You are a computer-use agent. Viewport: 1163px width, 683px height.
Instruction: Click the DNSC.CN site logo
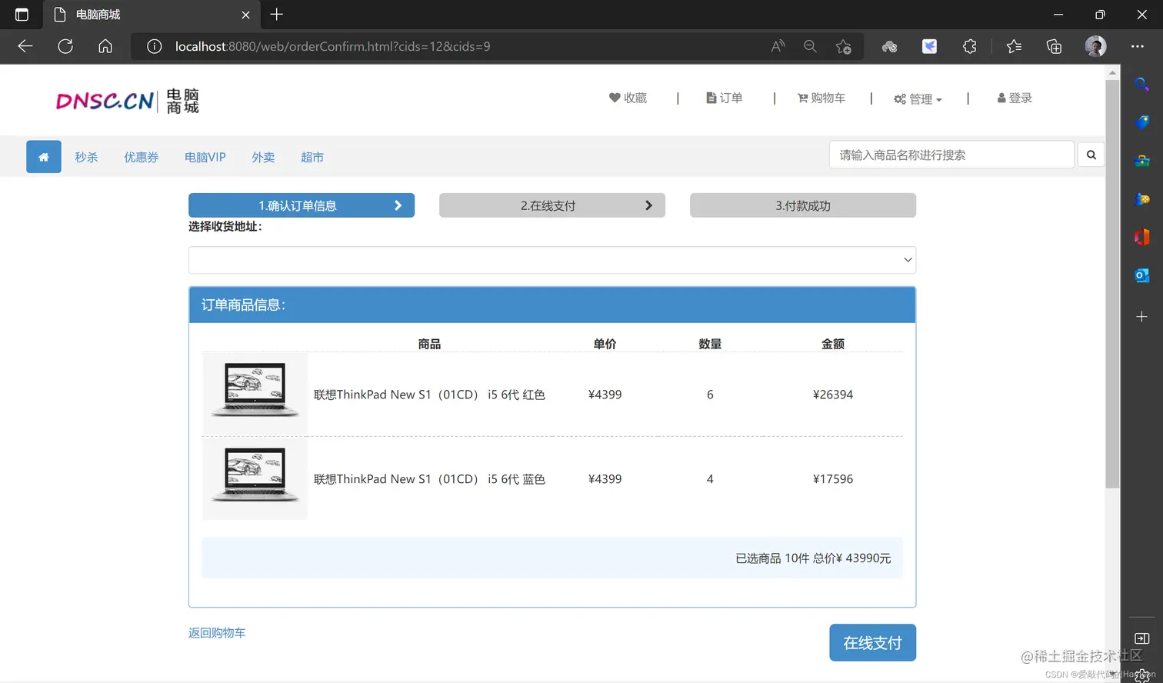click(x=128, y=101)
